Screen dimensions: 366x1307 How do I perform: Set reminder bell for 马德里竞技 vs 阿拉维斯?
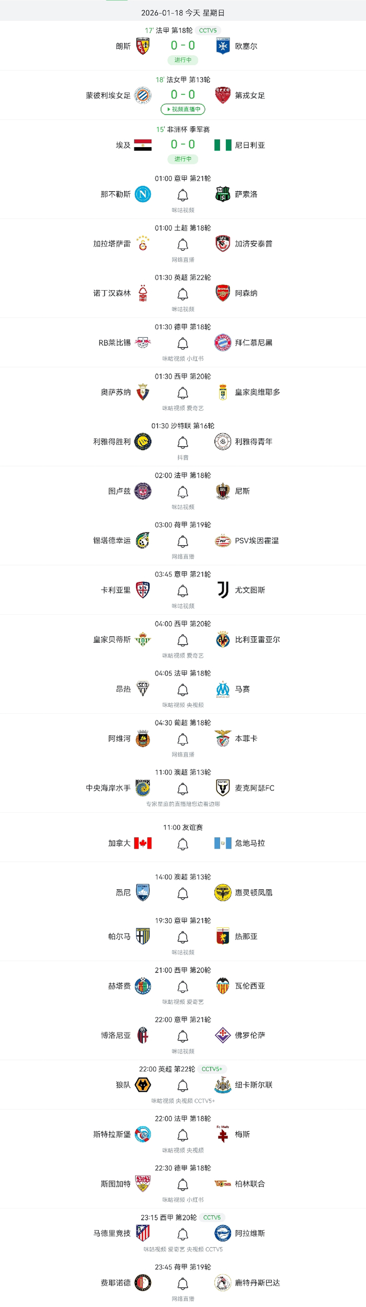(182, 1234)
